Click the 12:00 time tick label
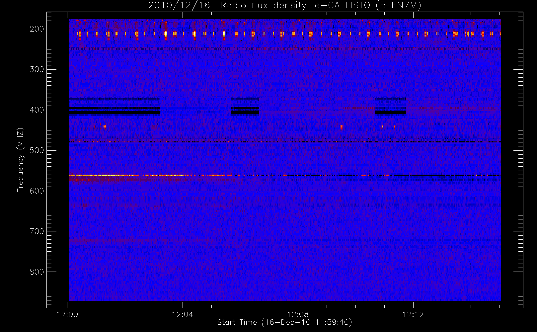This screenshot has height=332, width=537. pyautogui.click(x=67, y=314)
